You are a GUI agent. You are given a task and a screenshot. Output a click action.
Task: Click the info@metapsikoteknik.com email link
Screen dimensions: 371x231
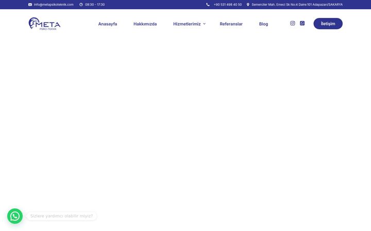[x=54, y=5]
